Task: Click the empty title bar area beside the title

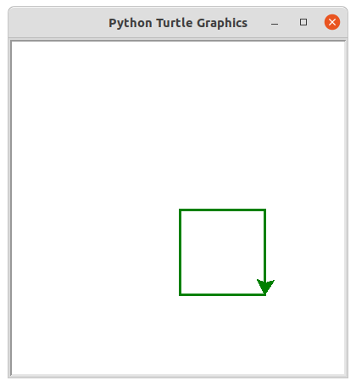Action: 57,23
